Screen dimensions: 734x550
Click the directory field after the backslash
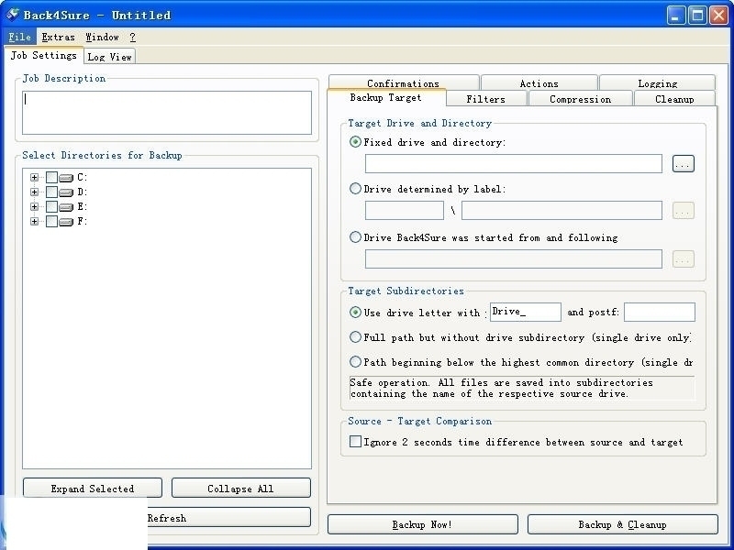pyautogui.click(x=562, y=211)
